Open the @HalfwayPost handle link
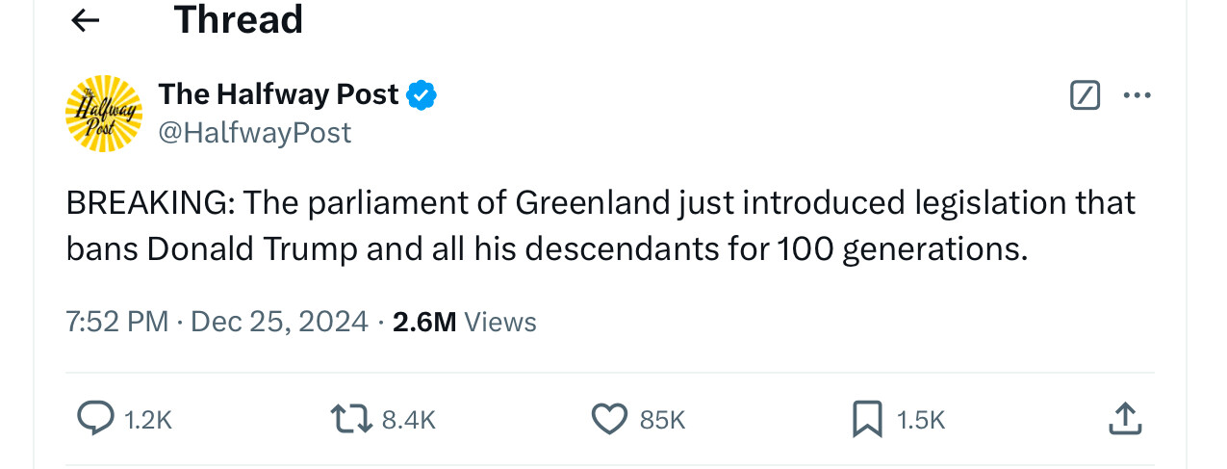Screen dimensions: 1227x469 pos(254,132)
